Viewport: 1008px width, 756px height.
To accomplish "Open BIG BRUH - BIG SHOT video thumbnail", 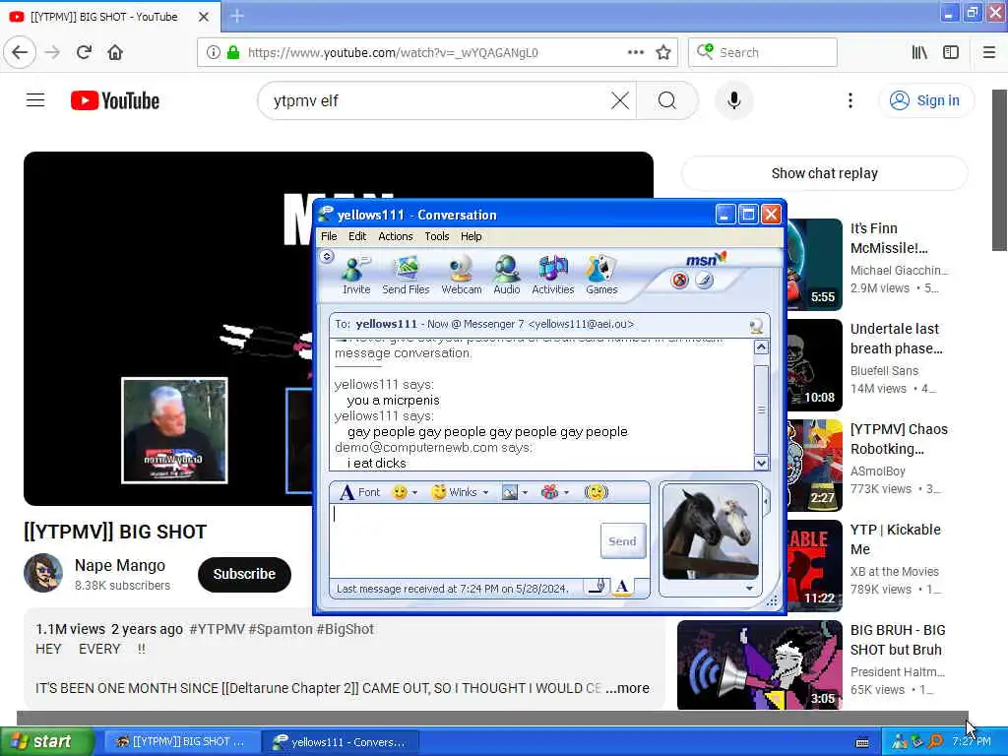I will point(759,664).
